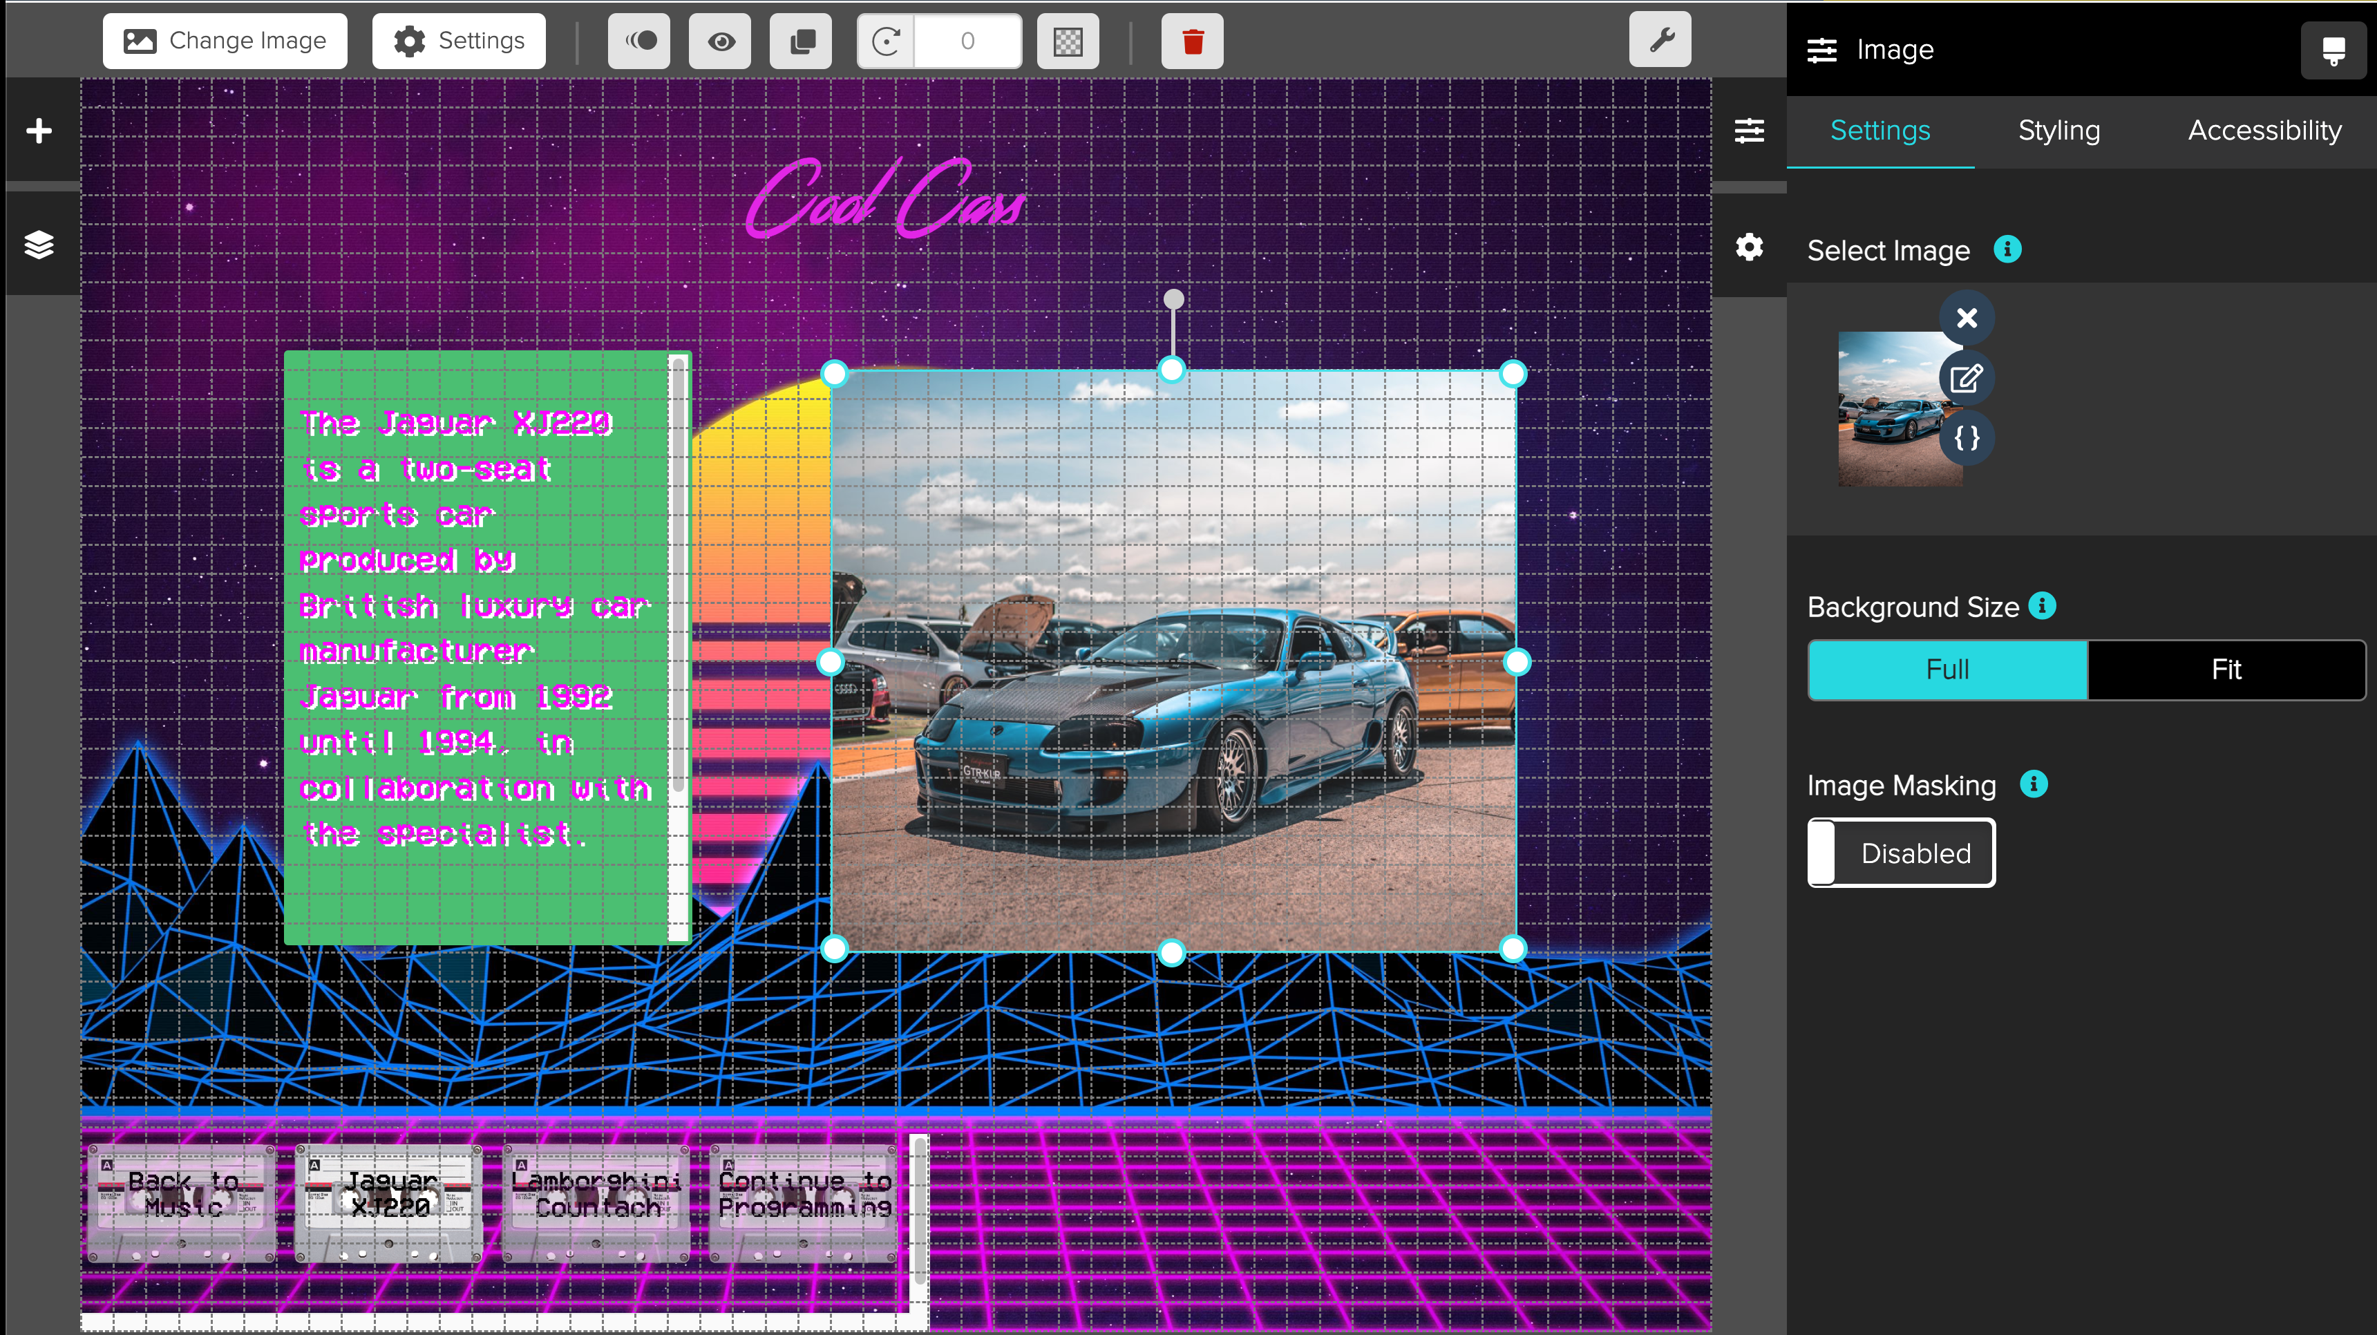Viewport: 2377px width, 1335px height.
Task: Click the Change Image button
Action: coord(225,41)
